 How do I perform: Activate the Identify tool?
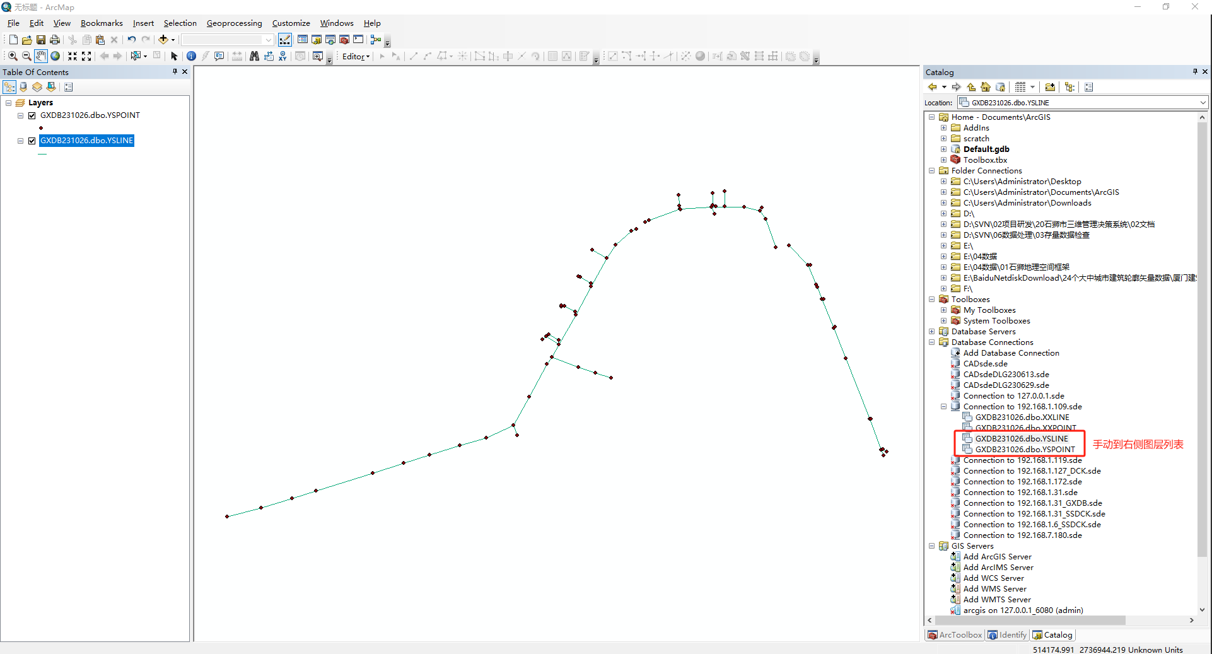tap(191, 56)
